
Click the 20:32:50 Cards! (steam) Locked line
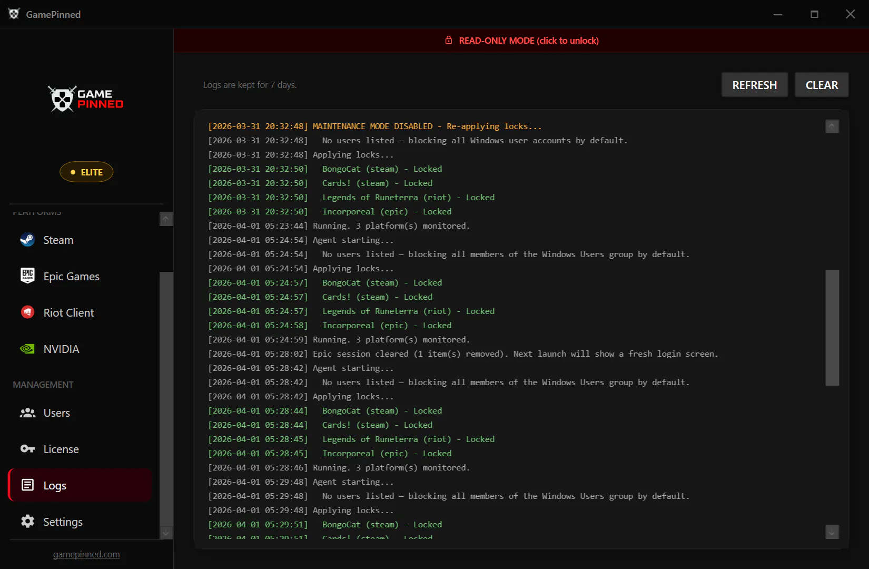(320, 183)
